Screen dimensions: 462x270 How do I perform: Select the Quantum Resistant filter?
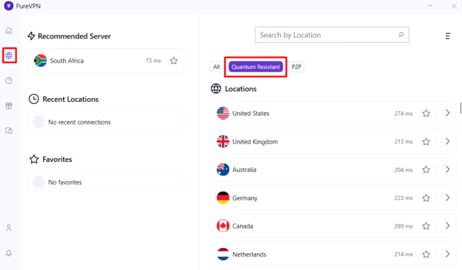(x=256, y=67)
